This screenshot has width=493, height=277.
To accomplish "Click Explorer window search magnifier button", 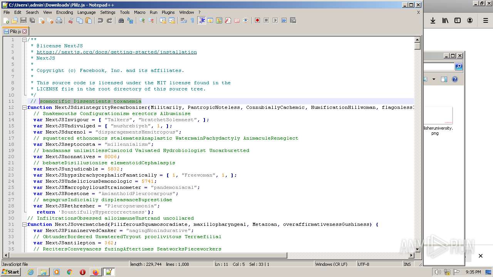I will [x=458, y=67].
